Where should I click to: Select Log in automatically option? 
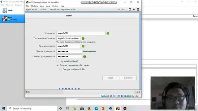pos(58,61)
